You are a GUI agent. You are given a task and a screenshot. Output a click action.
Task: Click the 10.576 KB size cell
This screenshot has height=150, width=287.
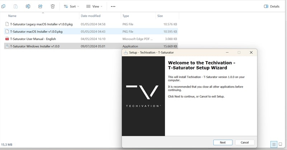(170, 24)
